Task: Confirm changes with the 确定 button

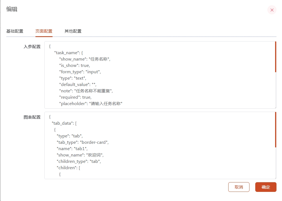Action: (x=266, y=187)
